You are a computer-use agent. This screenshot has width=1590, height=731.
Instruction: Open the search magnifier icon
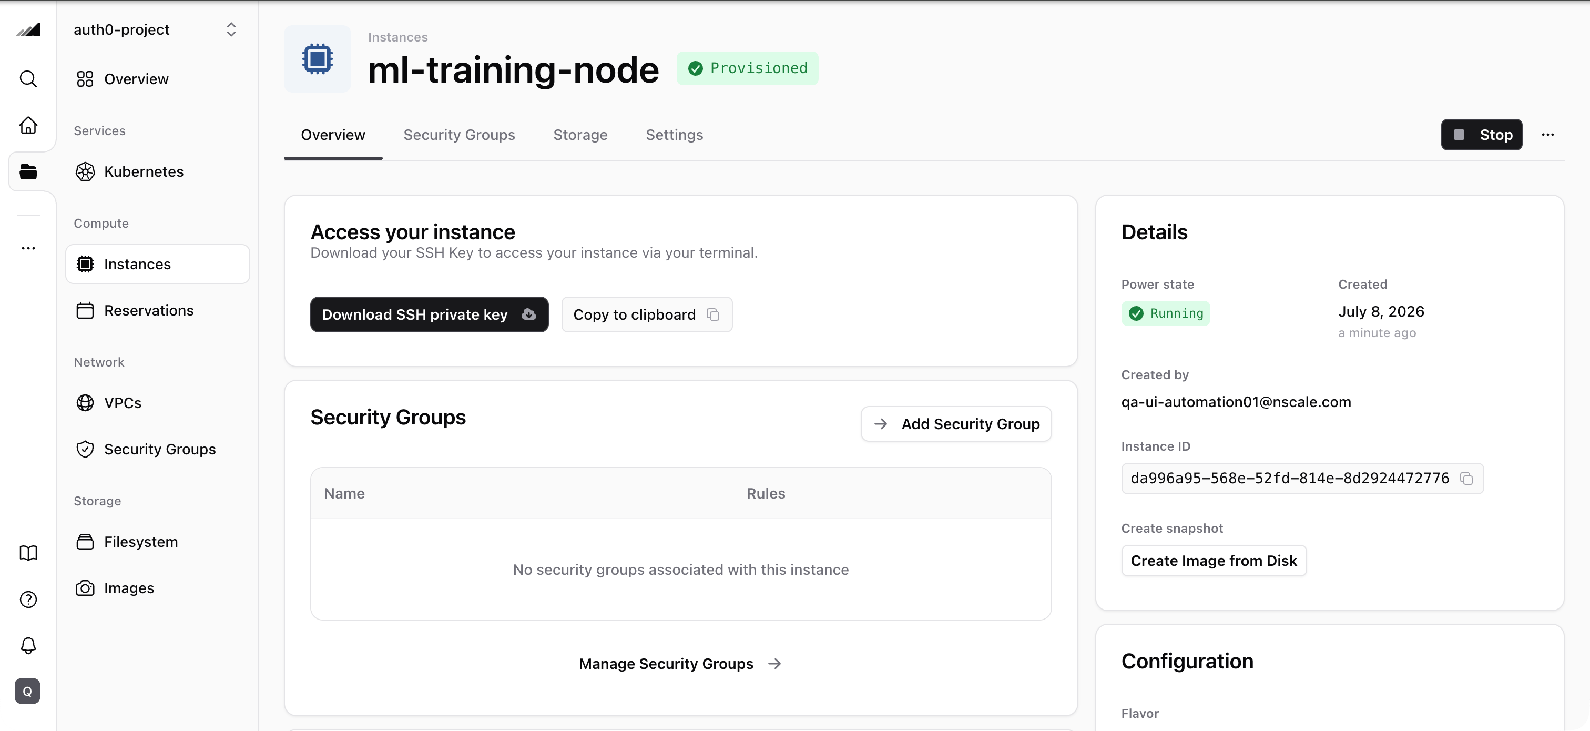click(28, 79)
